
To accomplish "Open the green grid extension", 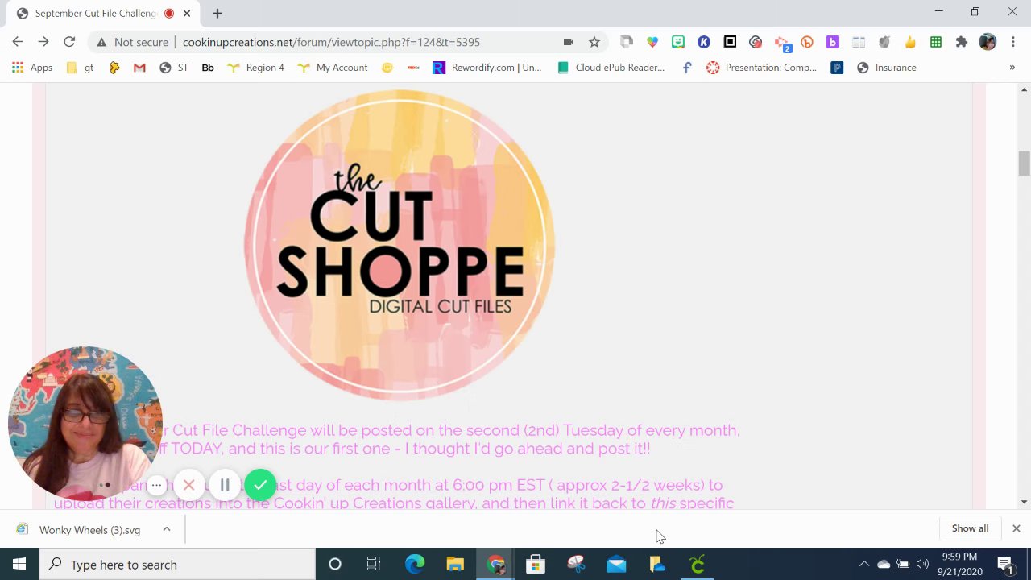I will 936,42.
